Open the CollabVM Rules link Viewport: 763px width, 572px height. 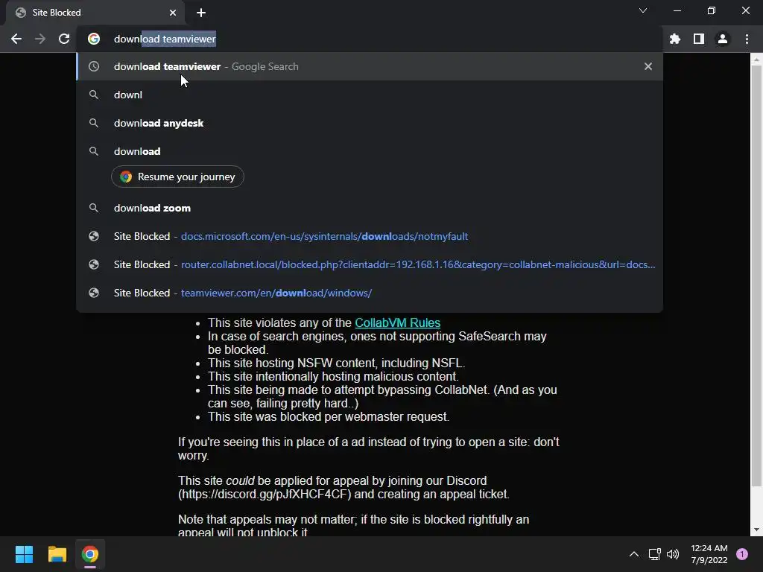[398, 322]
